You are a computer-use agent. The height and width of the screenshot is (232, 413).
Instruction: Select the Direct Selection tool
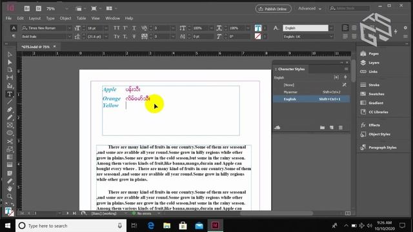(x=10, y=62)
